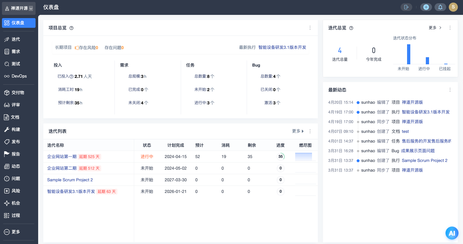
Task: Select 仪表盘 in the sidebar menu
Action: tap(19, 23)
